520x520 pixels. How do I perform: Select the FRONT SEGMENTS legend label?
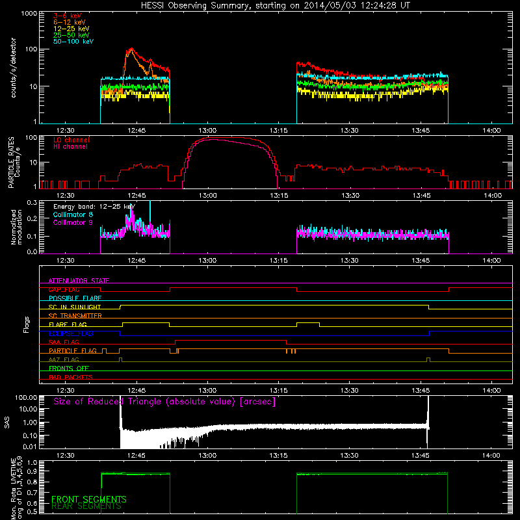tap(89, 499)
